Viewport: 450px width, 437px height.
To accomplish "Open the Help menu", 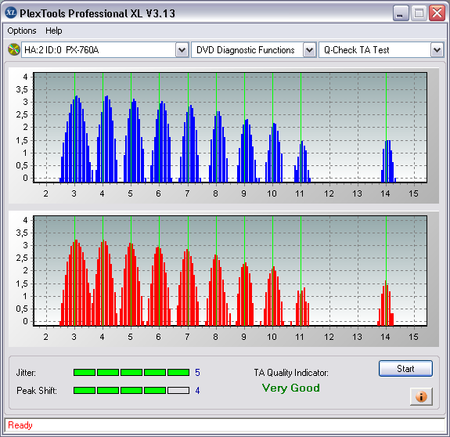I will (54, 31).
